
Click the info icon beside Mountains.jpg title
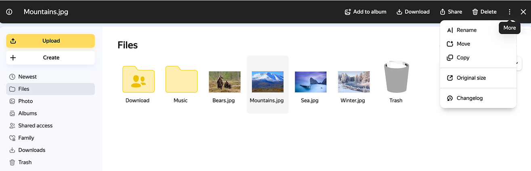[9, 12]
